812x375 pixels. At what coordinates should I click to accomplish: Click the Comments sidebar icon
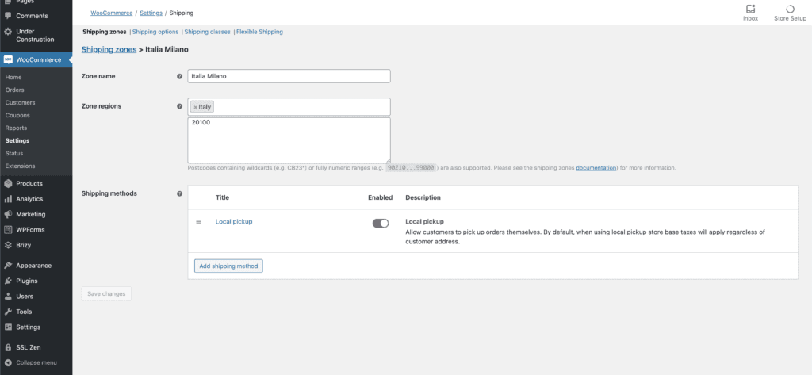point(8,16)
